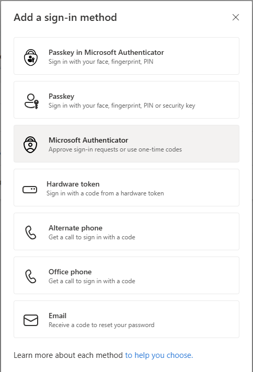
Task: Click 'Receive a code to reset your password'
Action: point(101,325)
